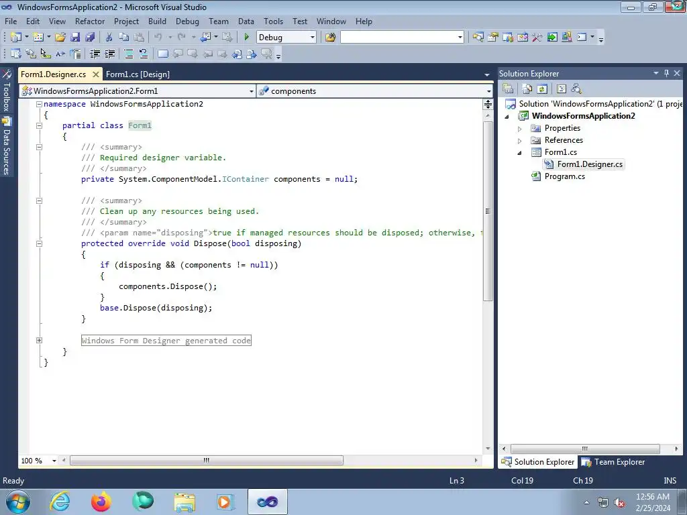Expand the References node in Solution Explorer
The image size is (687, 515).
520,141
